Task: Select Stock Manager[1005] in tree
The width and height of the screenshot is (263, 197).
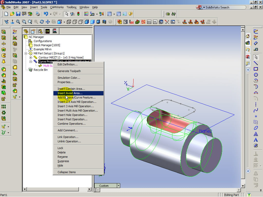Action: 47,45
